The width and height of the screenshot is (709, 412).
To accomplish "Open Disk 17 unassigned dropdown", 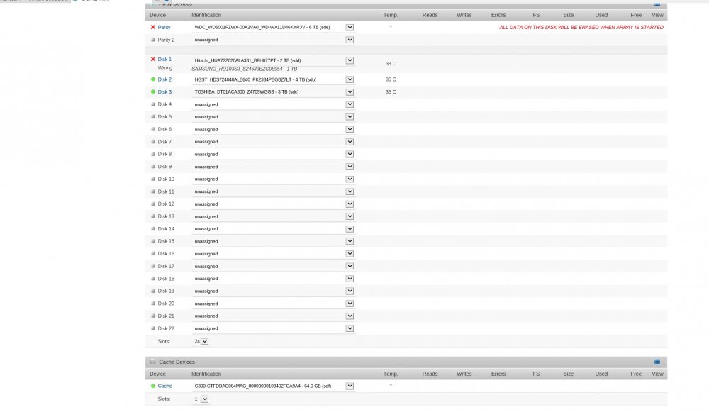I will 273,266.
